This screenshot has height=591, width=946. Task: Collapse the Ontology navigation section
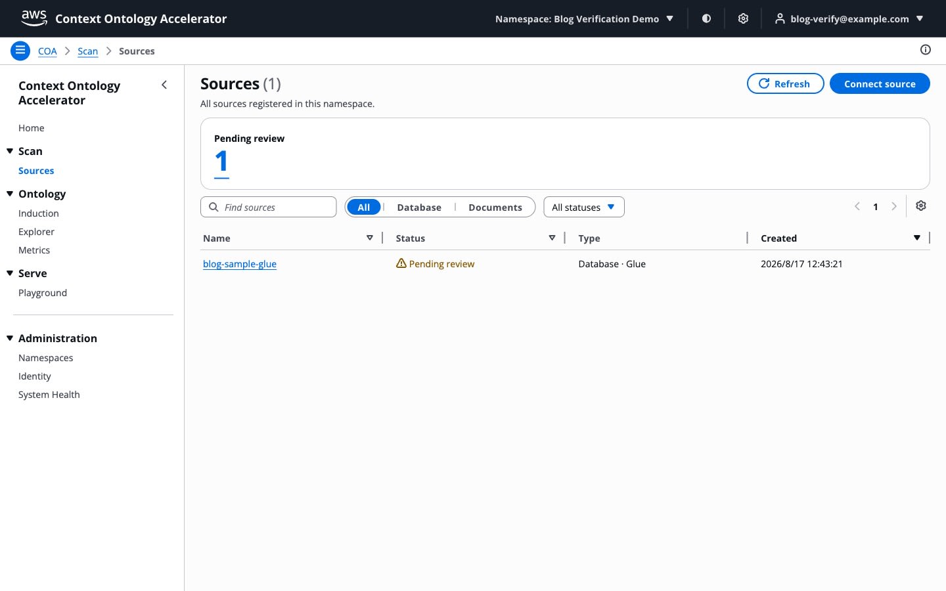point(10,194)
